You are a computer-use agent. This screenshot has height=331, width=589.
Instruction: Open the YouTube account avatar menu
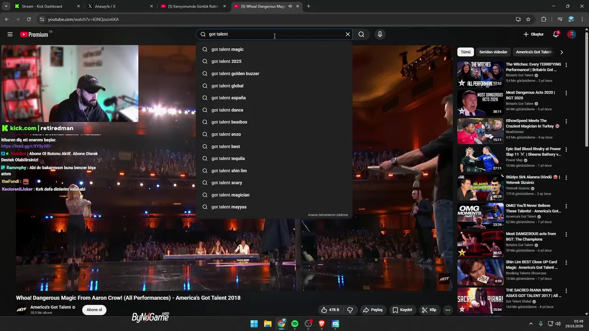pos(572,34)
